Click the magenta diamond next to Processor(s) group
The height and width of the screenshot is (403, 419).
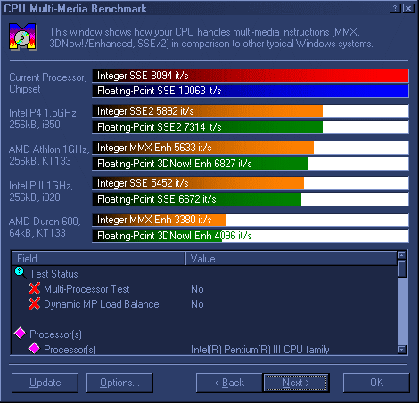click(x=20, y=333)
